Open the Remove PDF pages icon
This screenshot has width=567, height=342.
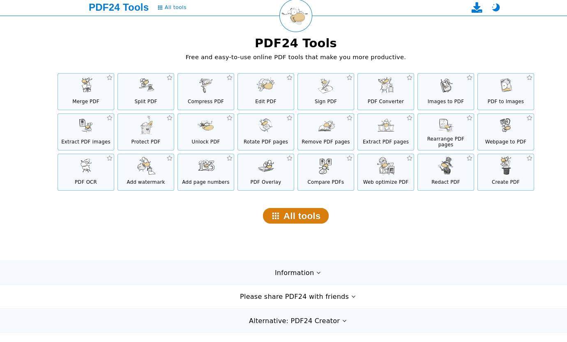click(x=326, y=125)
